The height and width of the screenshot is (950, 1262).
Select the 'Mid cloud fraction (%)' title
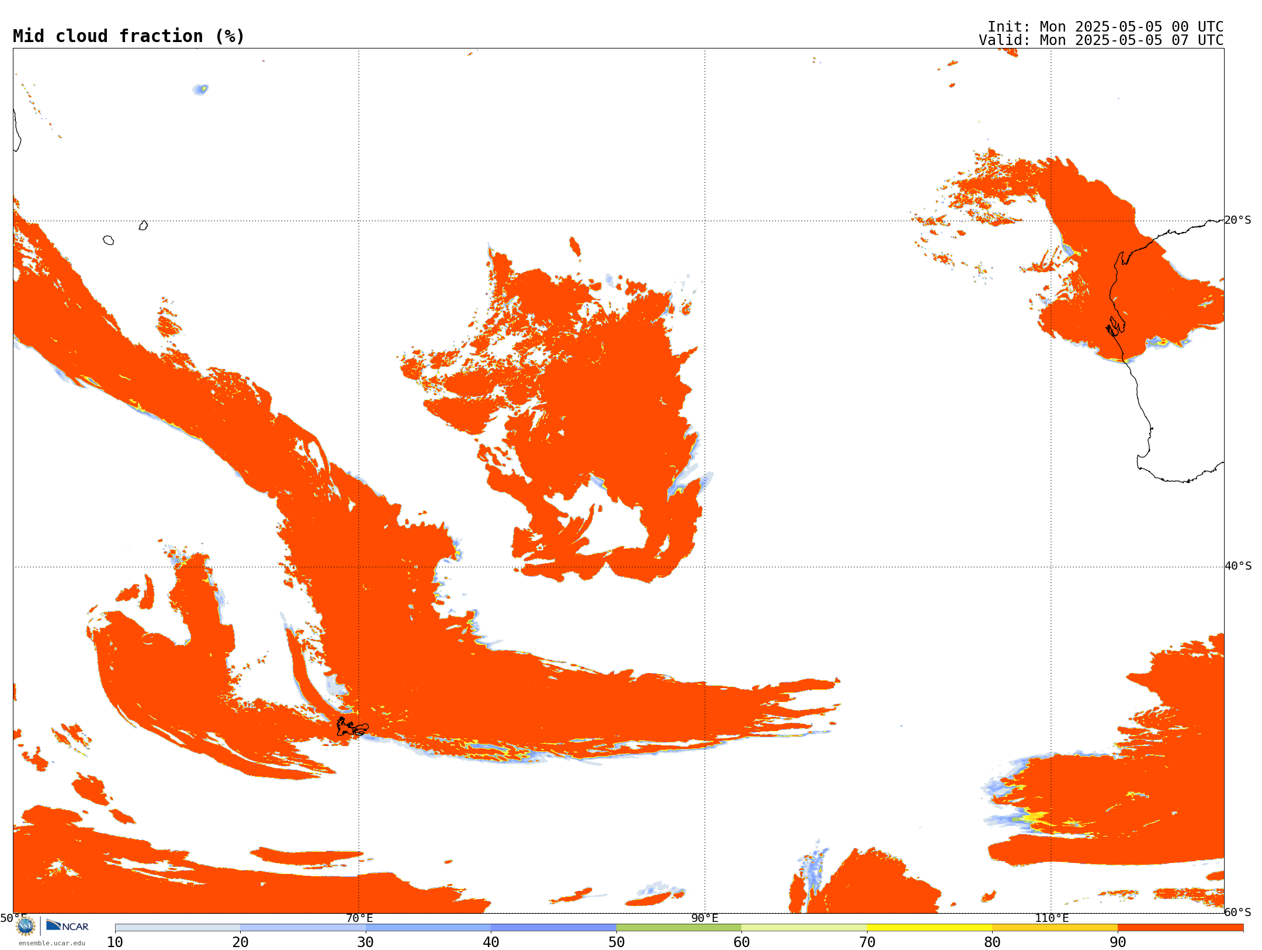(129, 36)
